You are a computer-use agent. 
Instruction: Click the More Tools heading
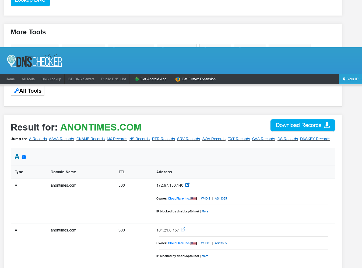pyautogui.click(x=28, y=32)
